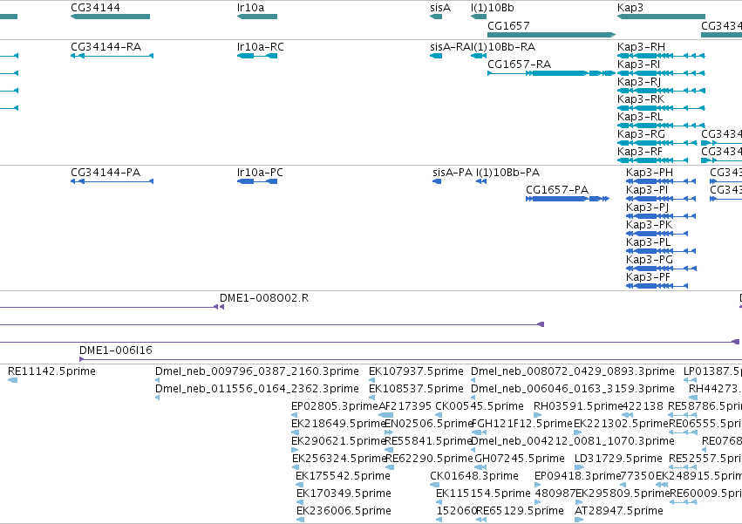Image resolution: width=742 pixels, height=524 pixels.
Task: Select the Kap3-RK transcript
Action: coord(661,108)
